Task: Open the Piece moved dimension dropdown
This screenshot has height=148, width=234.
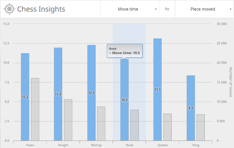Action: coord(204,9)
